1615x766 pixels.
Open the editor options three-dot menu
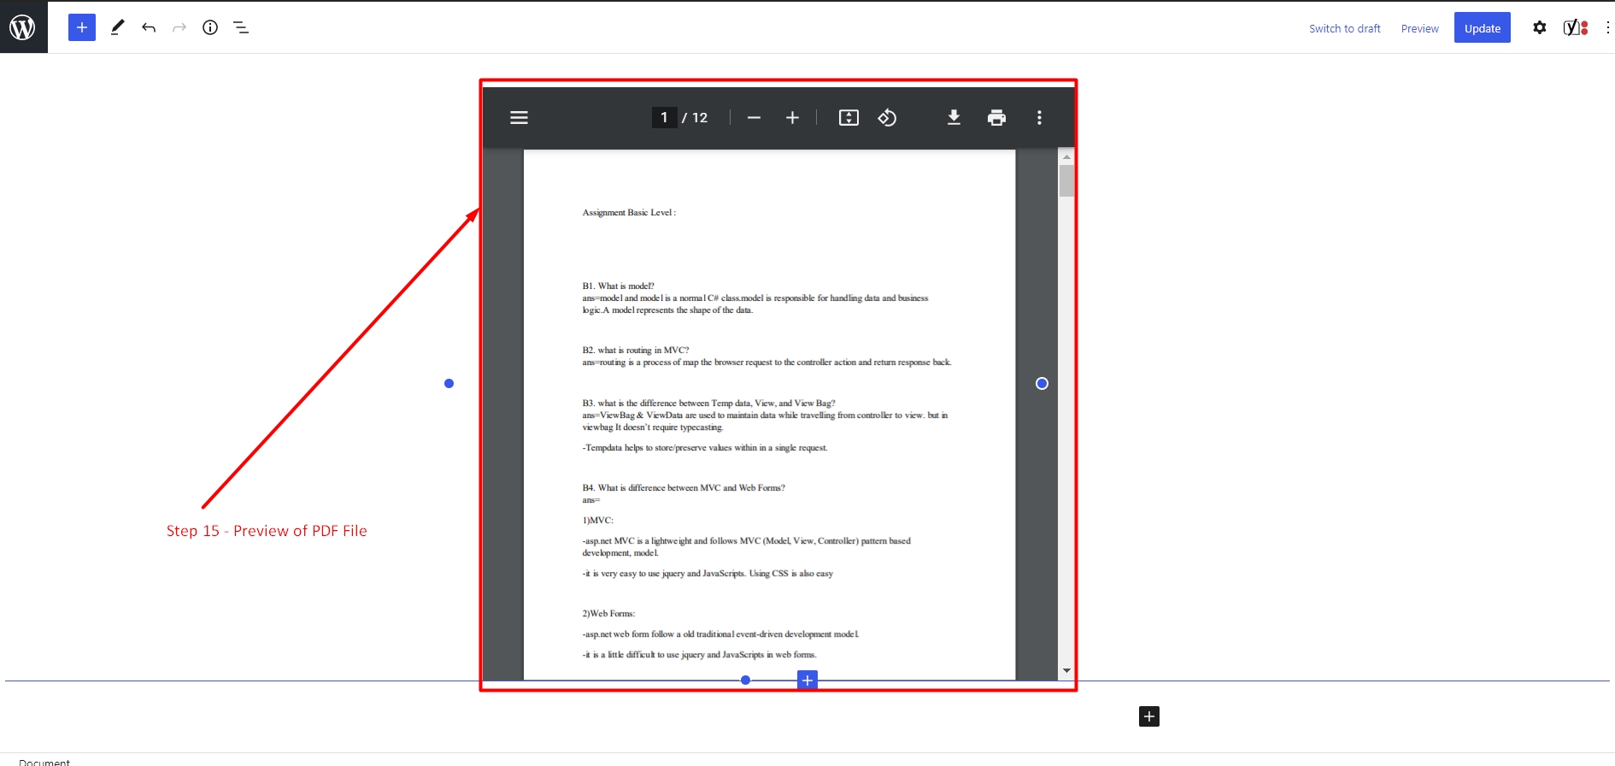[1607, 27]
